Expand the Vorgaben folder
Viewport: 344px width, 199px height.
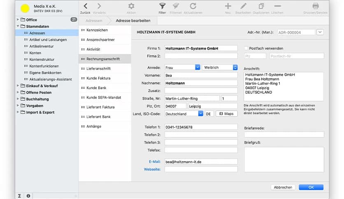[x=18, y=105]
